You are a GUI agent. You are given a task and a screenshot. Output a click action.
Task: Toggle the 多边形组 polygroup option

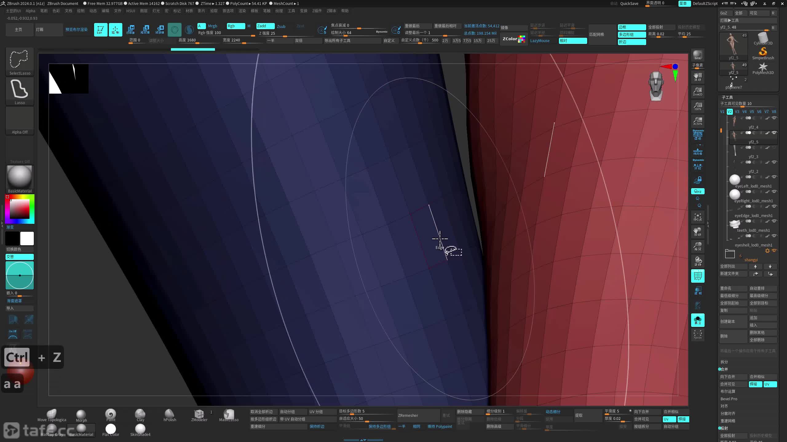point(632,34)
